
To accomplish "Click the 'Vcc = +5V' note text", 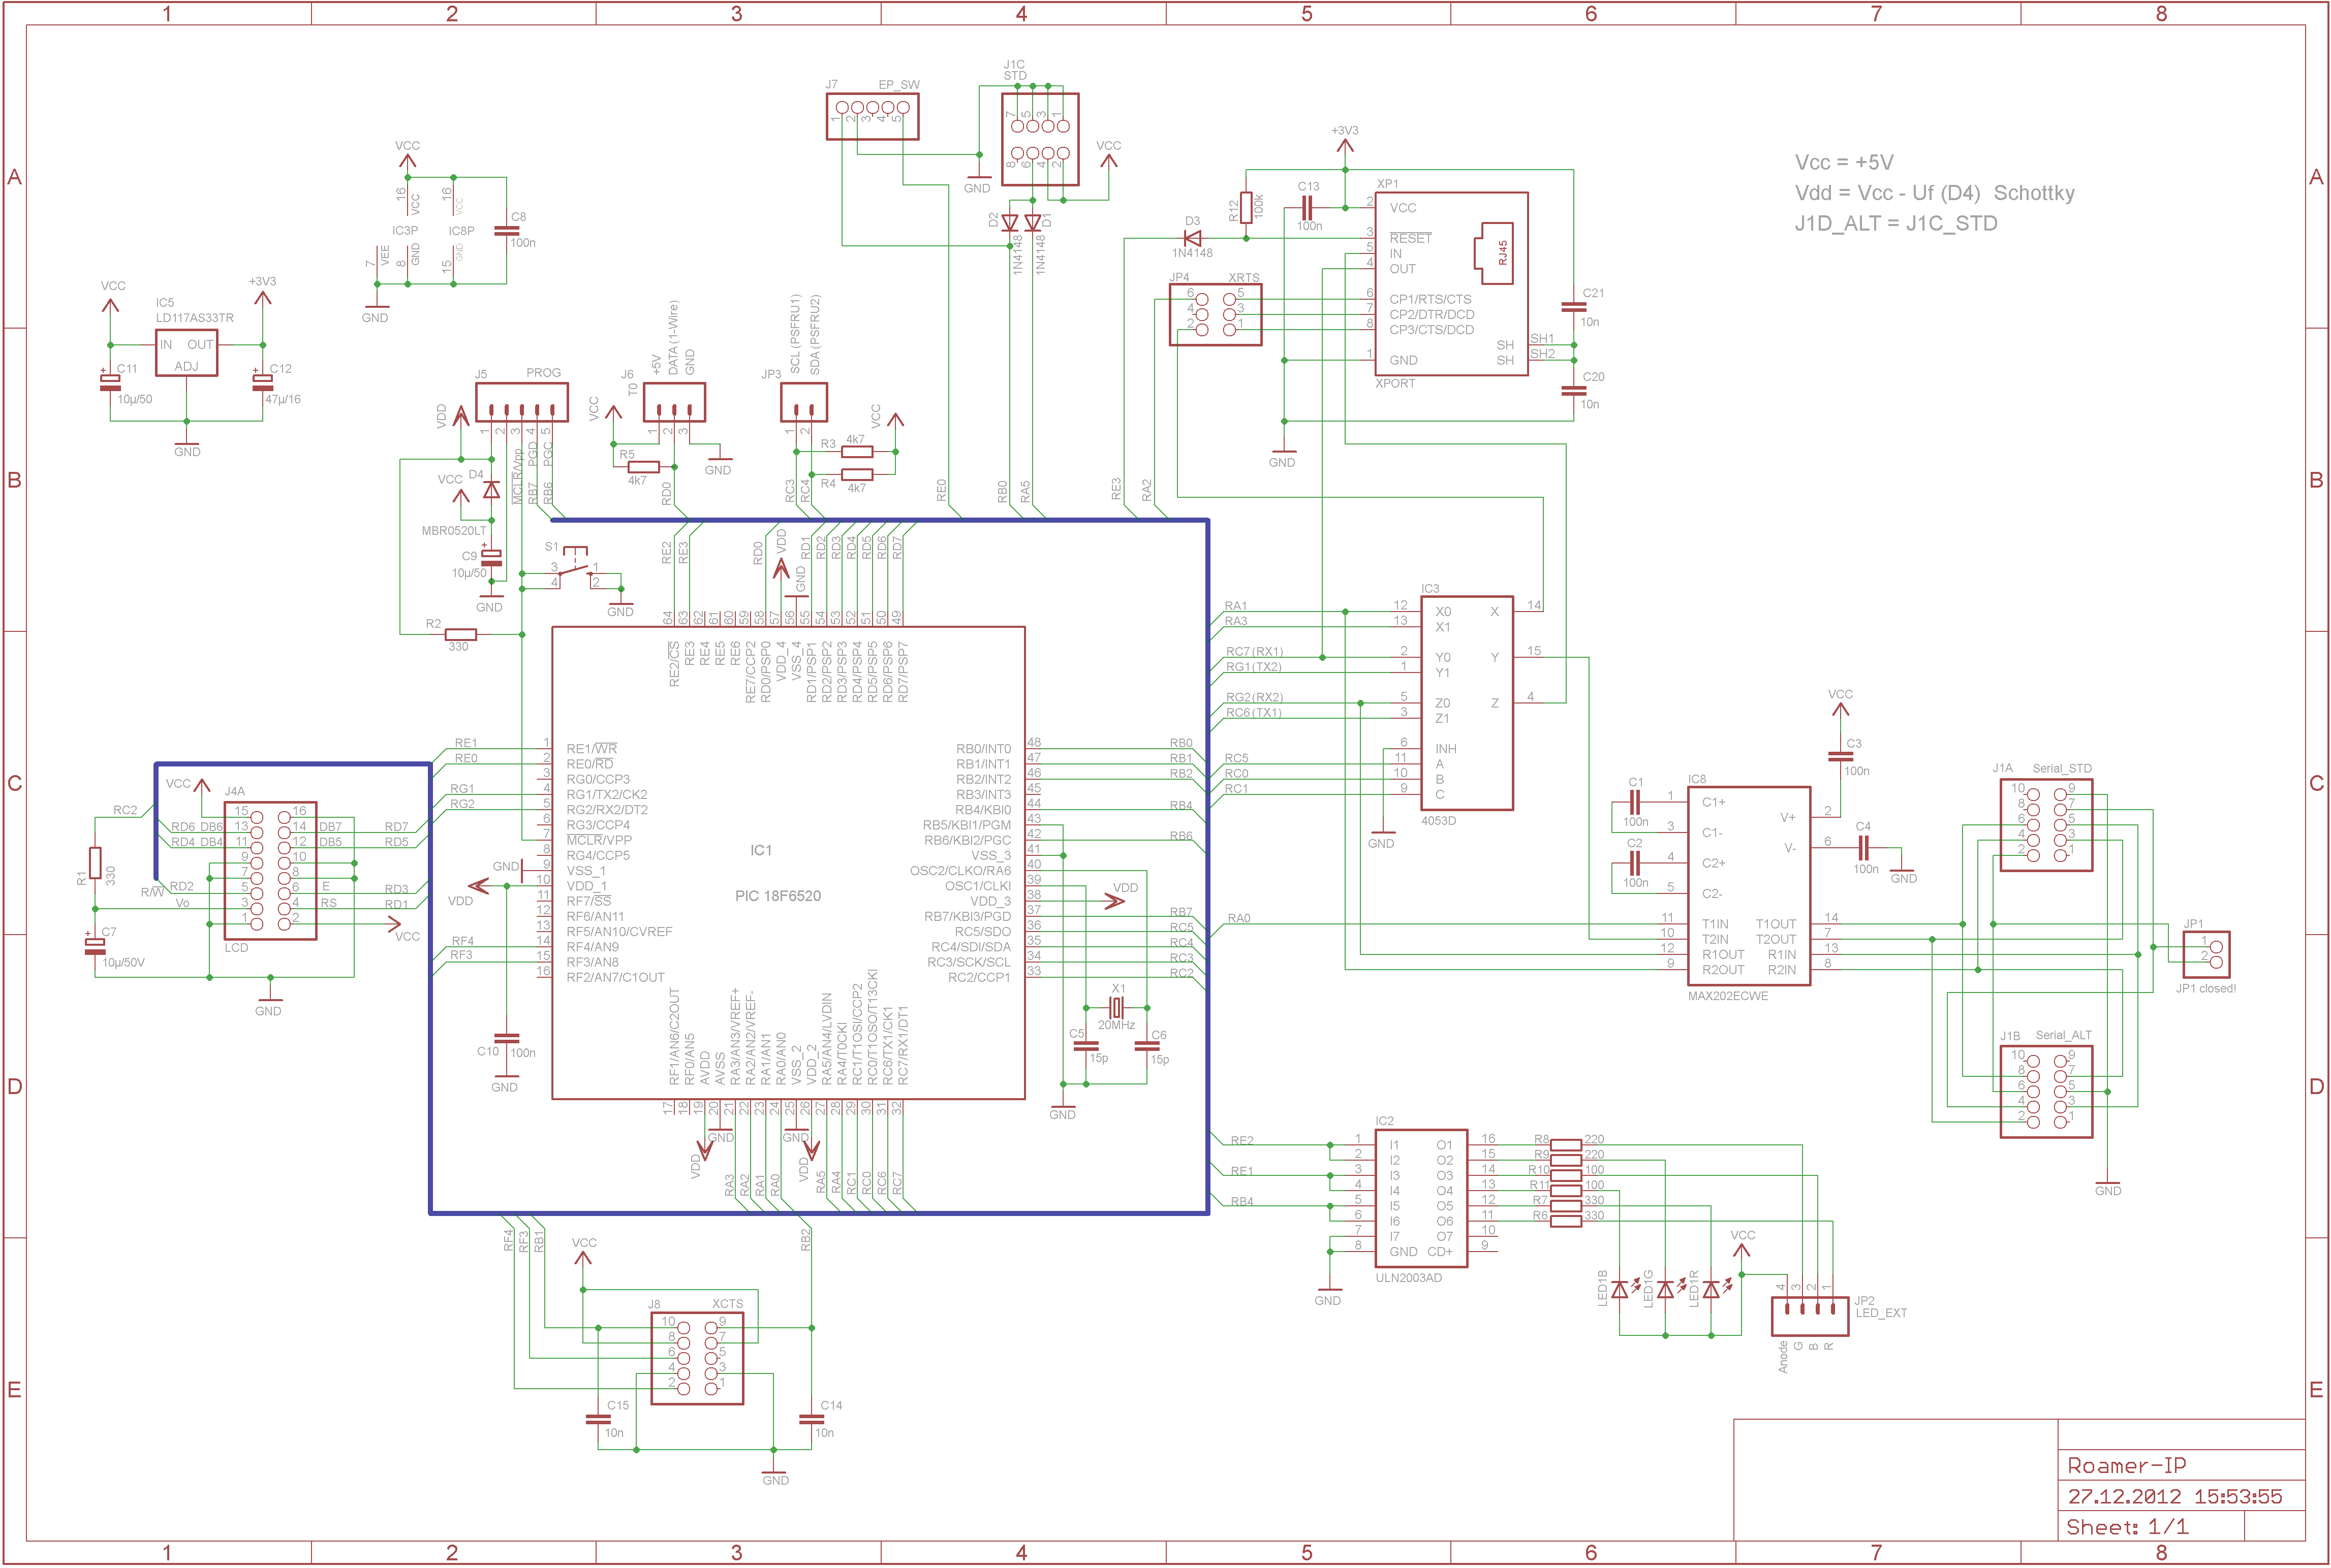I will [1844, 163].
